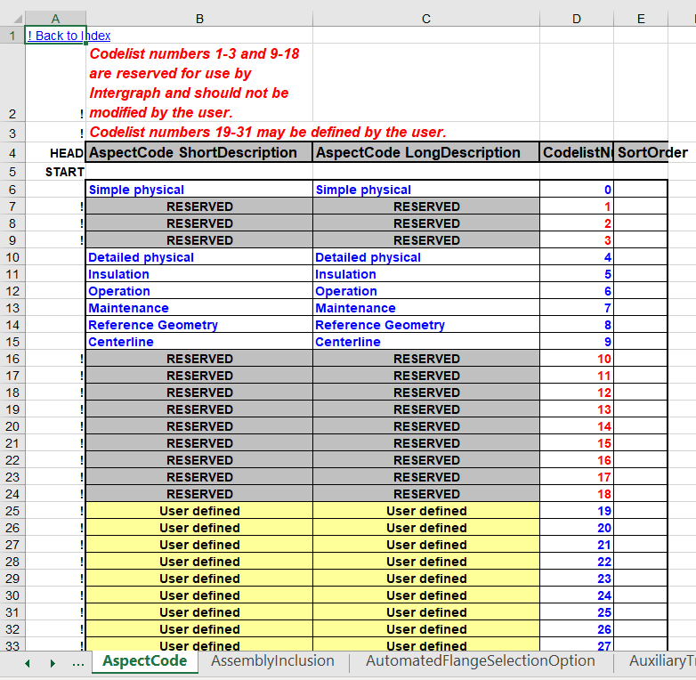Select 'Detailed physical' in the LongDescription column
The height and width of the screenshot is (680, 696).
tap(426, 257)
